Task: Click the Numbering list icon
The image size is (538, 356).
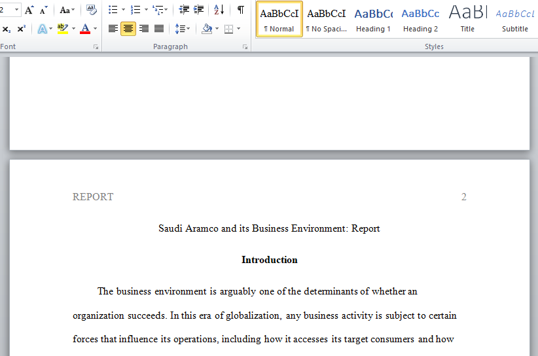Action: (135, 10)
